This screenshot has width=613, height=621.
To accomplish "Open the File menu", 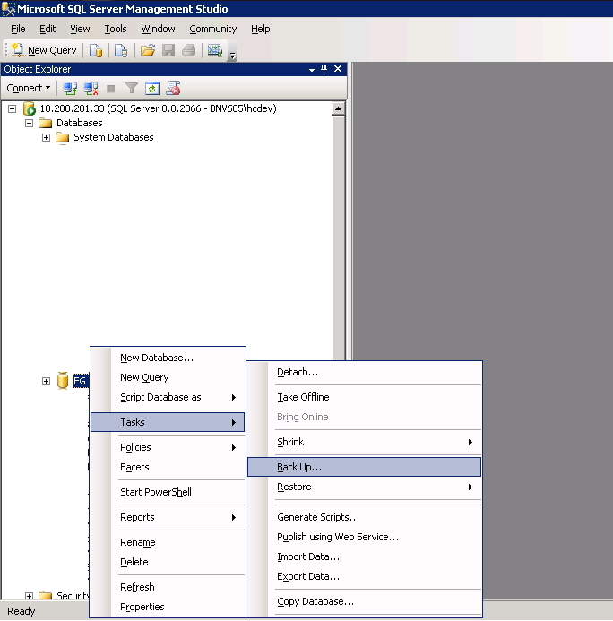I will tap(18, 29).
